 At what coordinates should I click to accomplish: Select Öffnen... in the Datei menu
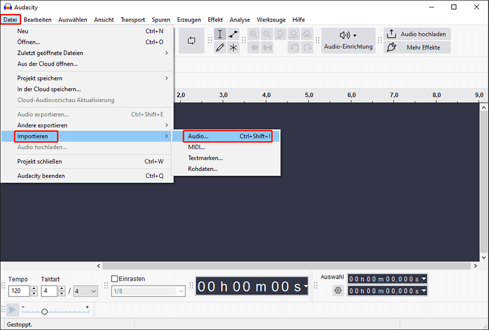87,42
